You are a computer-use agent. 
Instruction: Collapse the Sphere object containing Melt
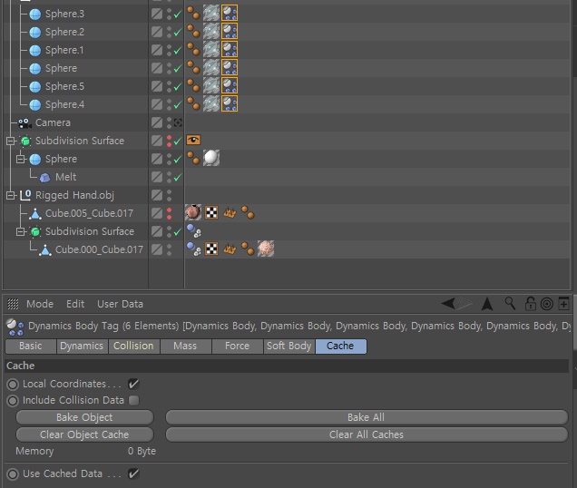pyautogui.click(x=21, y=159)
